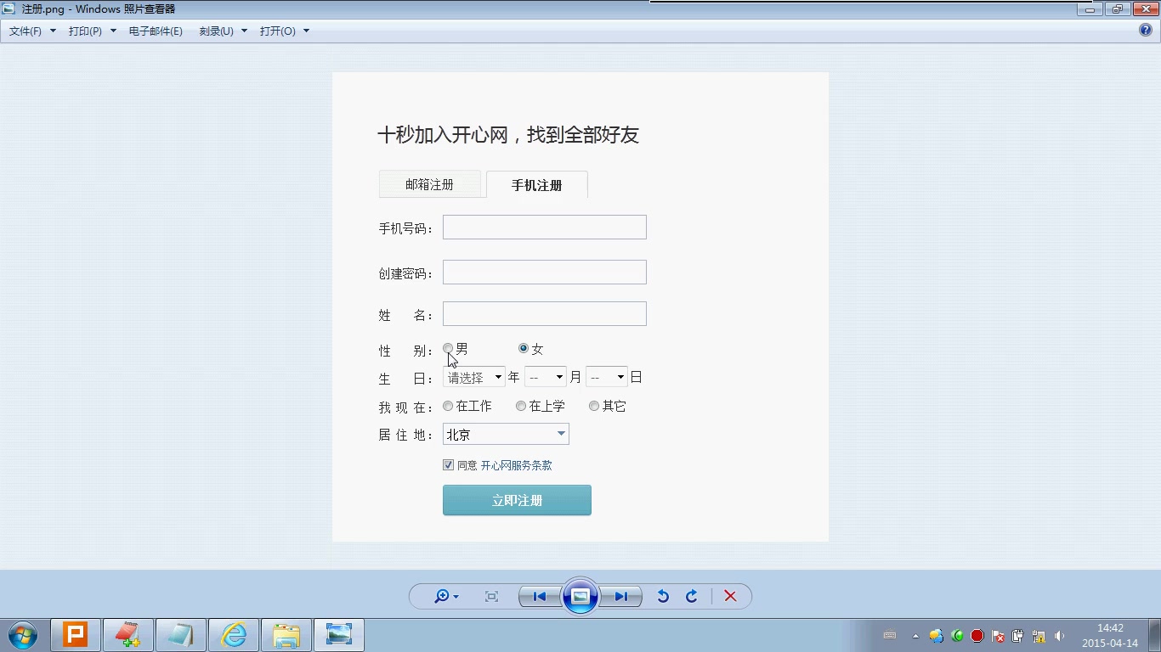Open the 开心网服务条款 link

(x=516, y=465)
